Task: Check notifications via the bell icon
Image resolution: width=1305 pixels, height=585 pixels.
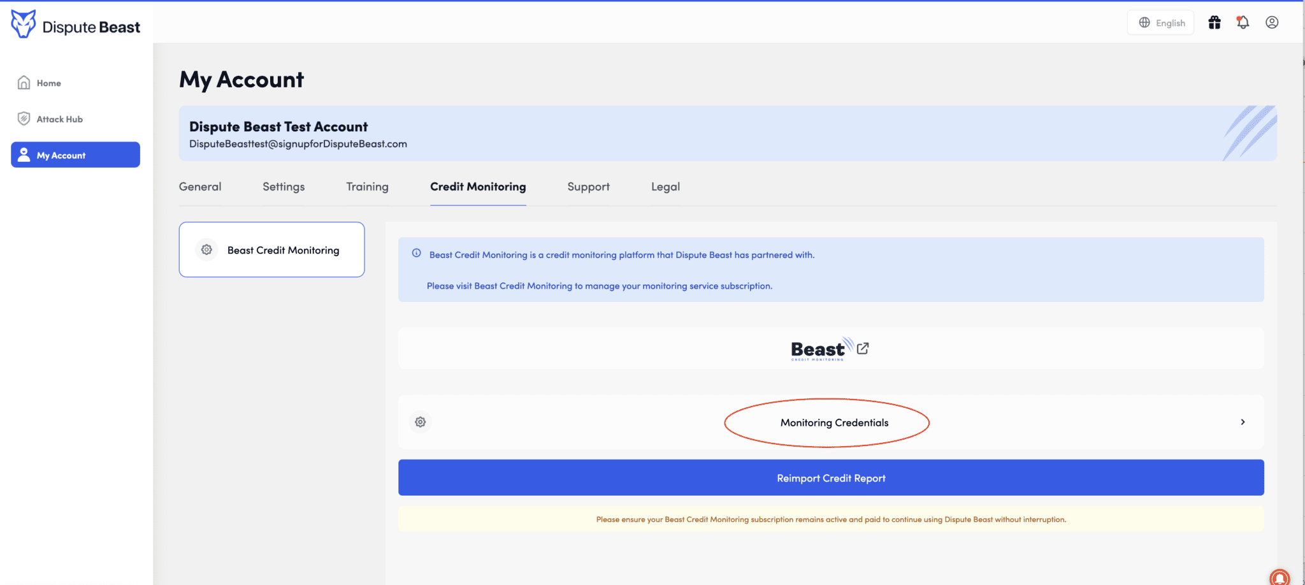Action: click(x=1243, y=22)
